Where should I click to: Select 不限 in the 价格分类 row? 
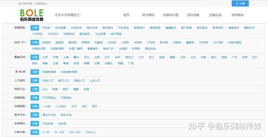coord(35,132)
